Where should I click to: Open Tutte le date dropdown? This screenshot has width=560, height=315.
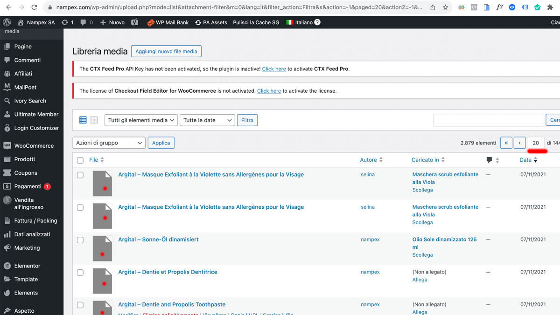pyautogui.click(x=207, y=120)
